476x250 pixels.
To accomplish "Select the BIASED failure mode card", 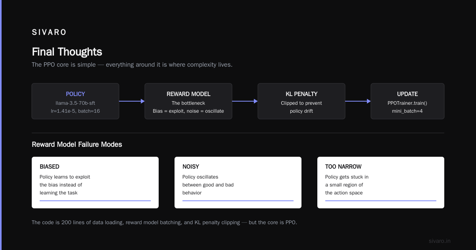I will [x=95, y=183].
